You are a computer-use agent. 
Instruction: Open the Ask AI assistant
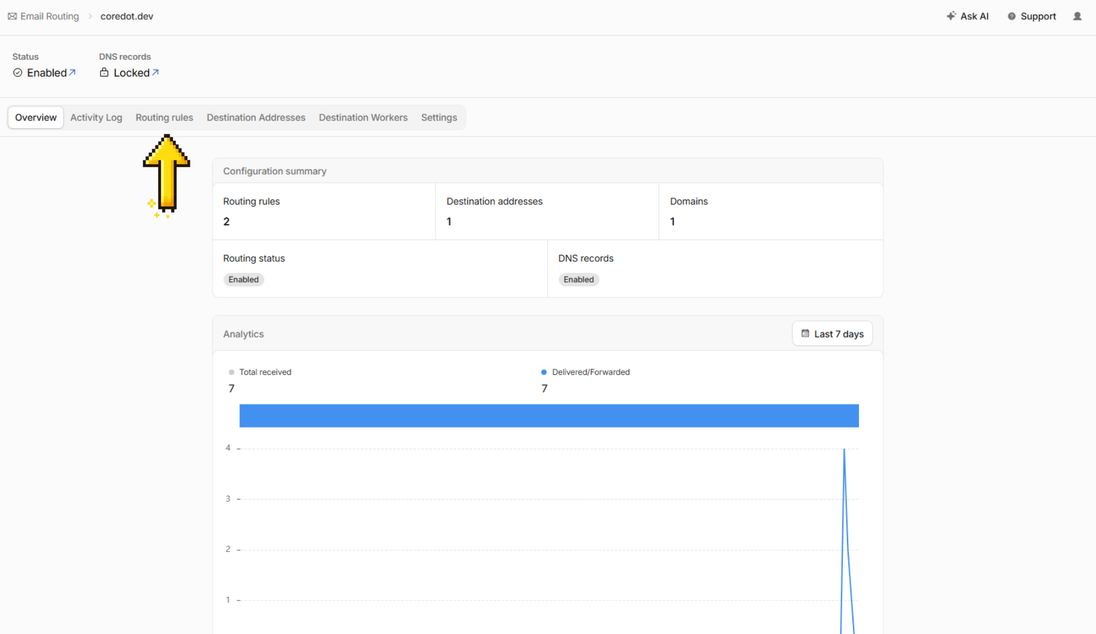(968, 16)
